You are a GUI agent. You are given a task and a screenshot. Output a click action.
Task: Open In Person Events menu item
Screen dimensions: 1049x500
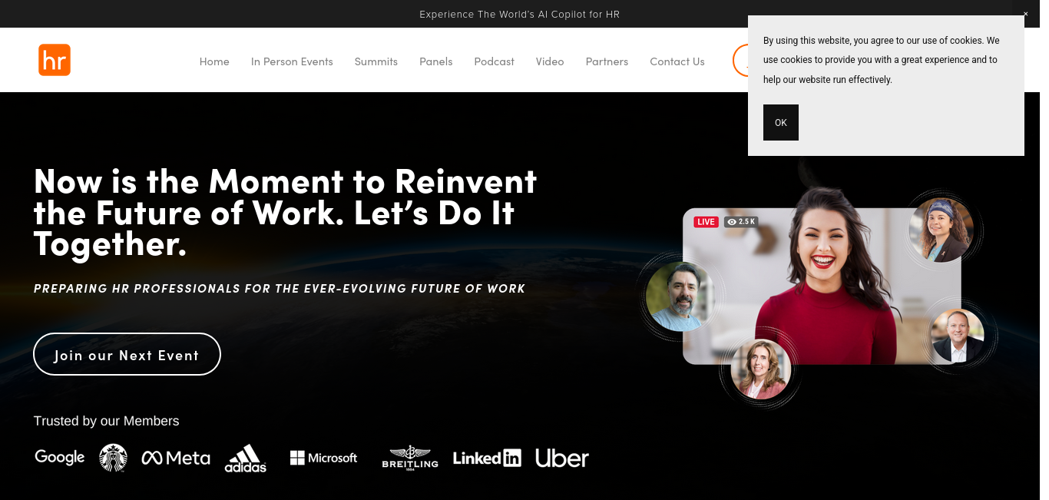[x=292, y=61]
